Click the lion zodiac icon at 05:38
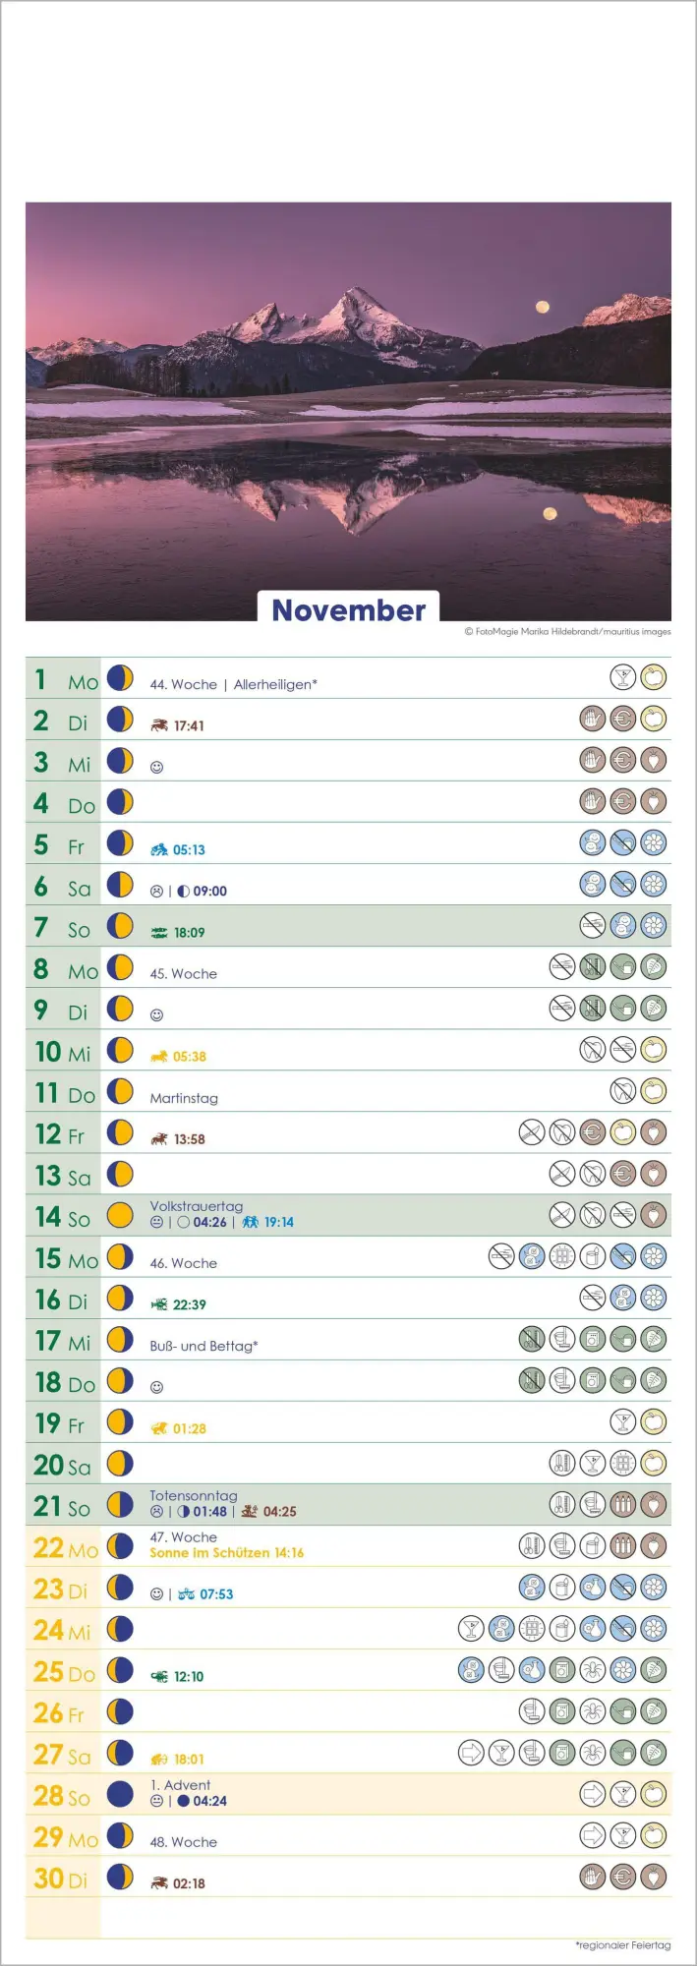The image size is (697, 1966). pyautogui.click(x=159, y=1057)
